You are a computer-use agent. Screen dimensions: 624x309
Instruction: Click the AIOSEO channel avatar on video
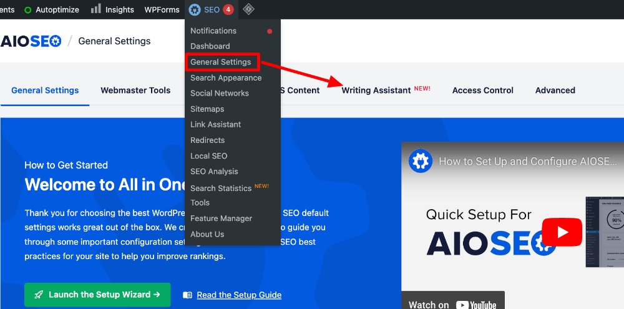coord(421,161)
